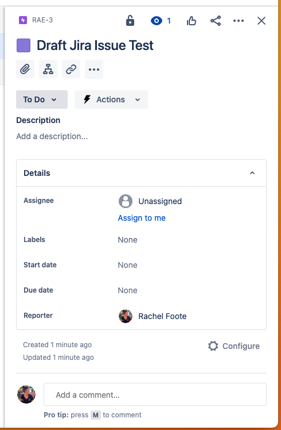Click the Add a comment field
The width and height of the screenshot is (281, 430).
coord(155,394)
